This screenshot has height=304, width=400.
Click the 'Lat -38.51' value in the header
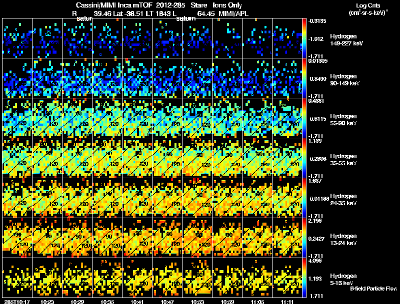pyautogui.click(x=127, y=13)
